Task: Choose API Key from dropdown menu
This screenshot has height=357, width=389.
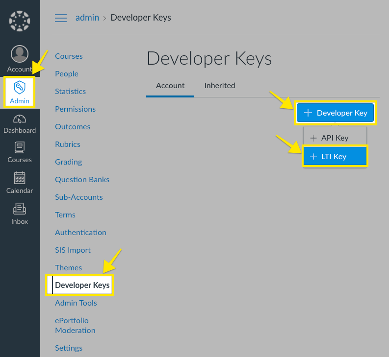Action: point(335,138)
